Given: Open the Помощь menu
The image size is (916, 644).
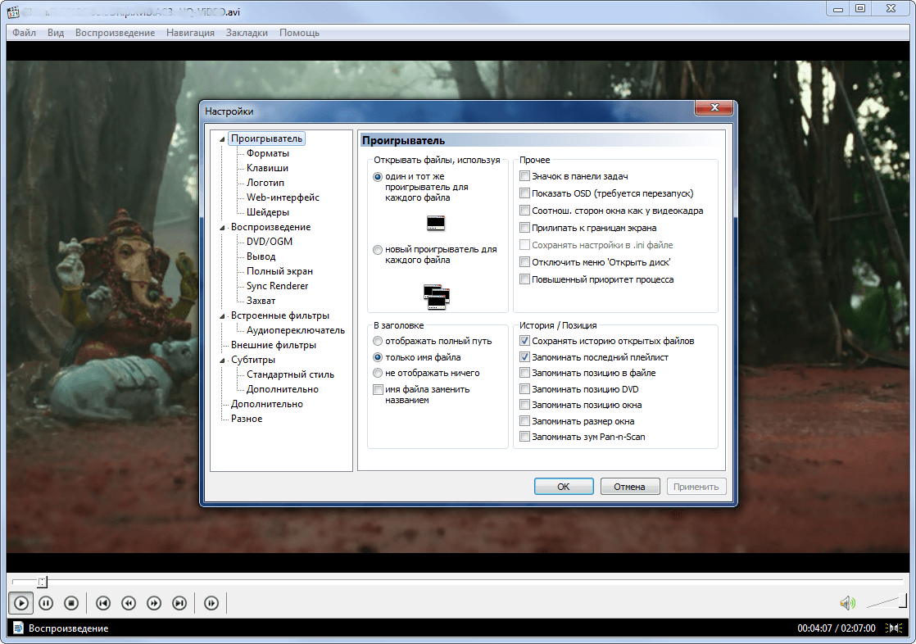Looking at the screenshot, I should [x=299, y=33].
